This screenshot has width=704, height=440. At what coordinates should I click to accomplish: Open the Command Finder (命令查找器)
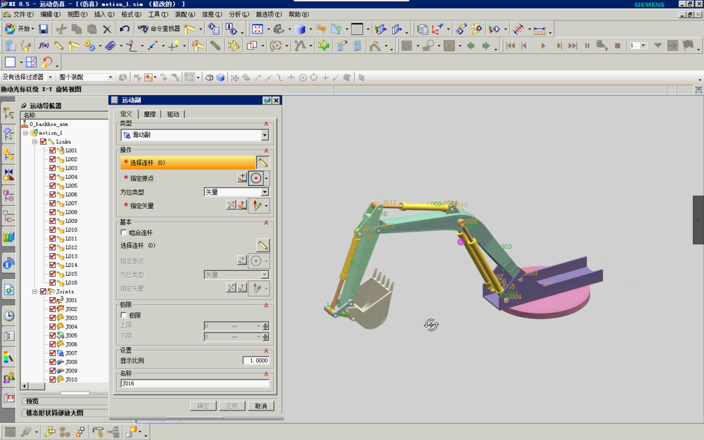click(x=159, y=29)
